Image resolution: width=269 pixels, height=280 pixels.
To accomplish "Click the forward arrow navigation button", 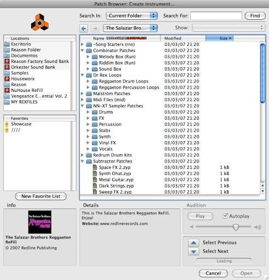I will pos(95,28).
